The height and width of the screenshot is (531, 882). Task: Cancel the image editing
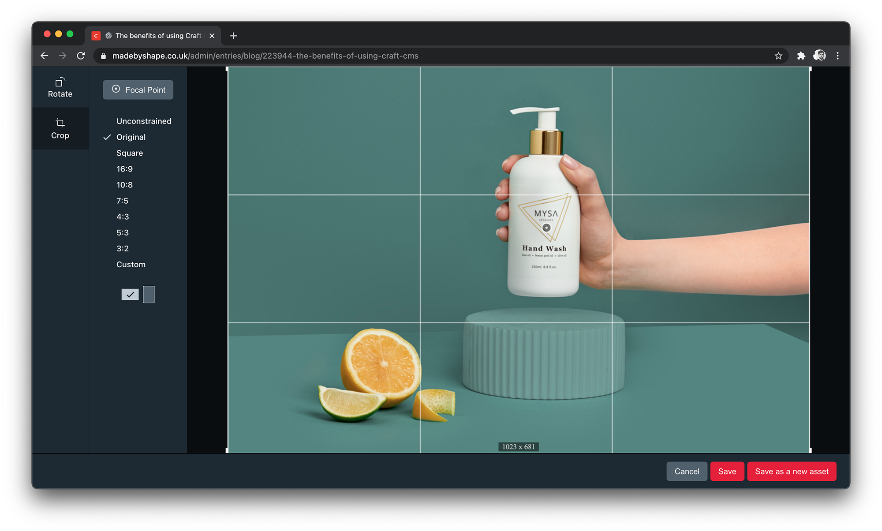pos(687,471)
